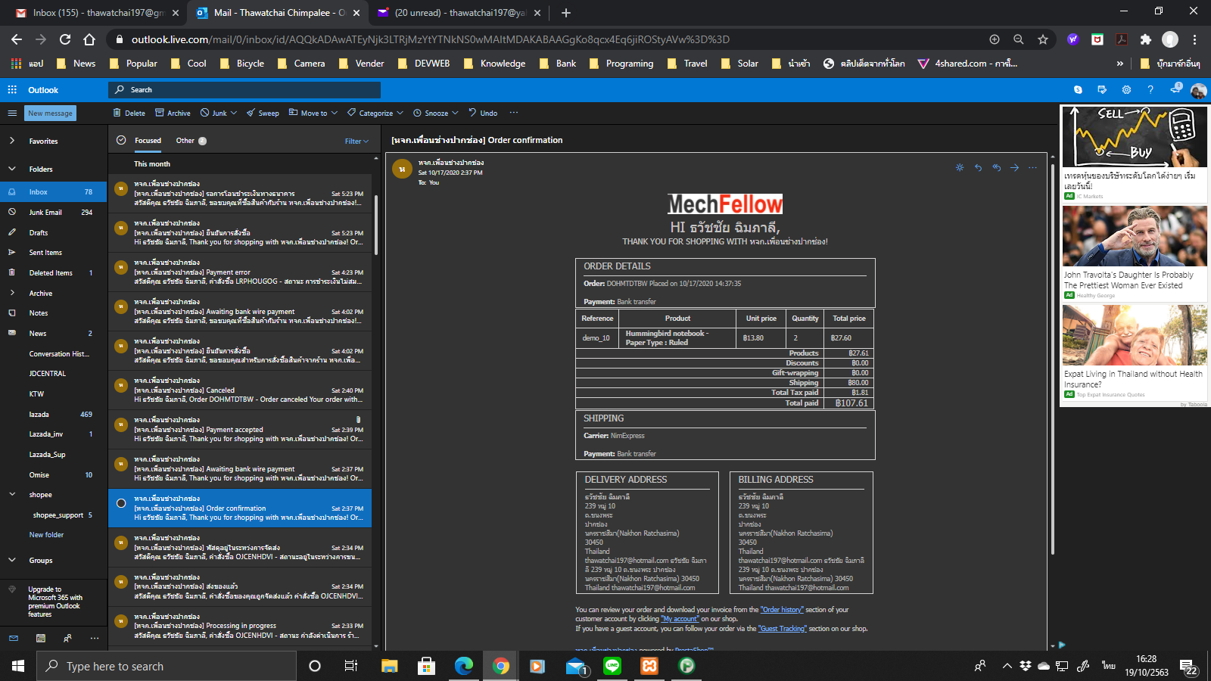Screen dimensions: 1211x681
Task: Select all messages with the circle checkmark
Action: 121,140
